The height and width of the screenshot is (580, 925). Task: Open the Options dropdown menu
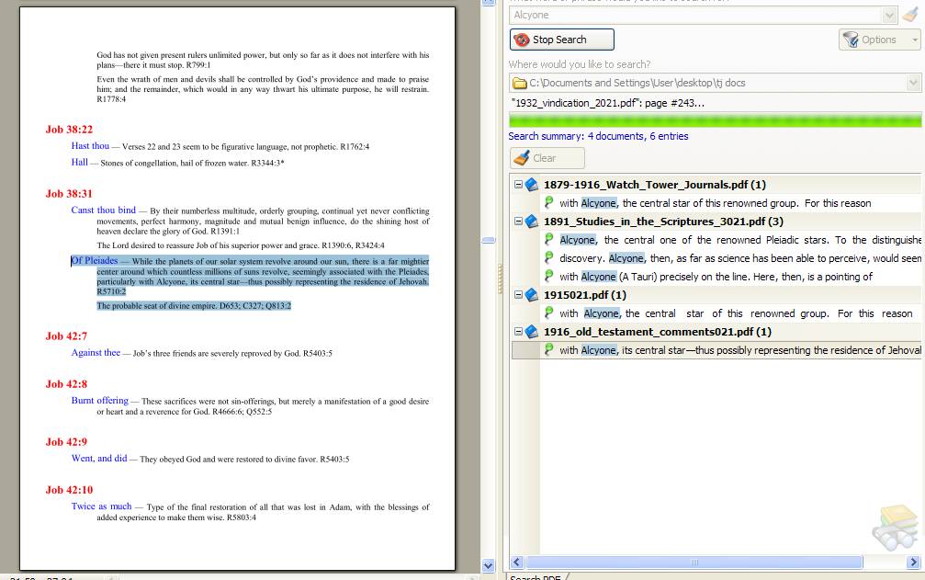(x=879, y=40)
